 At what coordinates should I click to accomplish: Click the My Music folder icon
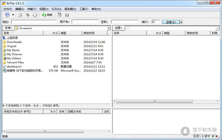[x=4, y=50]
